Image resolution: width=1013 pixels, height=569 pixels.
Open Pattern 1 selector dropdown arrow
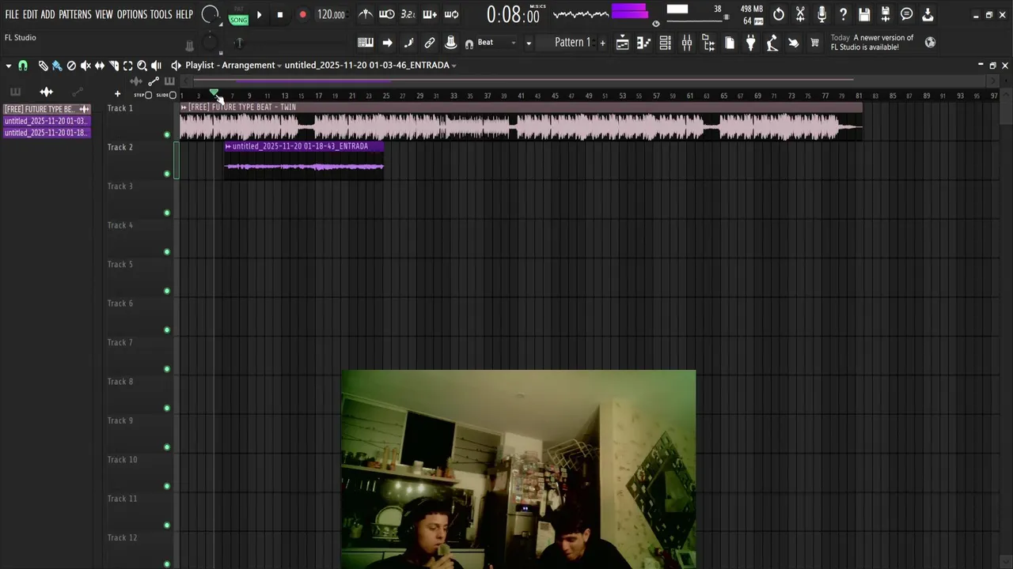529,43
